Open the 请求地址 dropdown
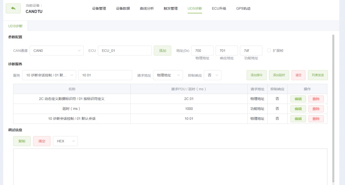Screen dimensions: 345x185 [168, 75]
